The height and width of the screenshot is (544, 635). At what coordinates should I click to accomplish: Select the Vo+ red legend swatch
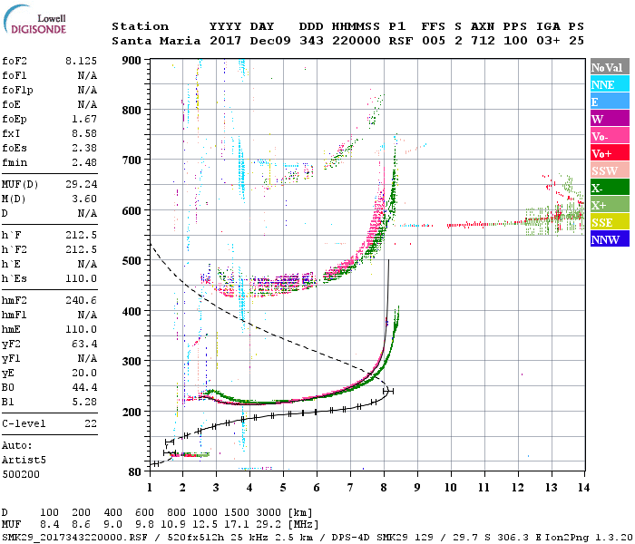pos(610,153)
